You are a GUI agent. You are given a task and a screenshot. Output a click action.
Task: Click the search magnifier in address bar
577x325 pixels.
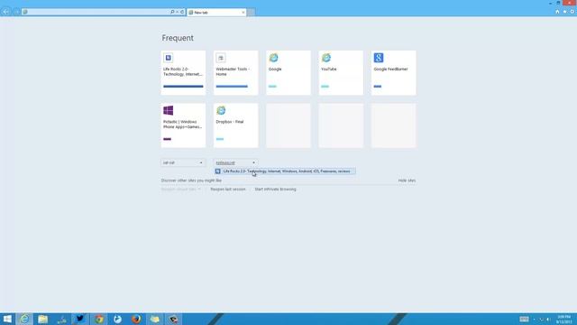tap(172, 12)
